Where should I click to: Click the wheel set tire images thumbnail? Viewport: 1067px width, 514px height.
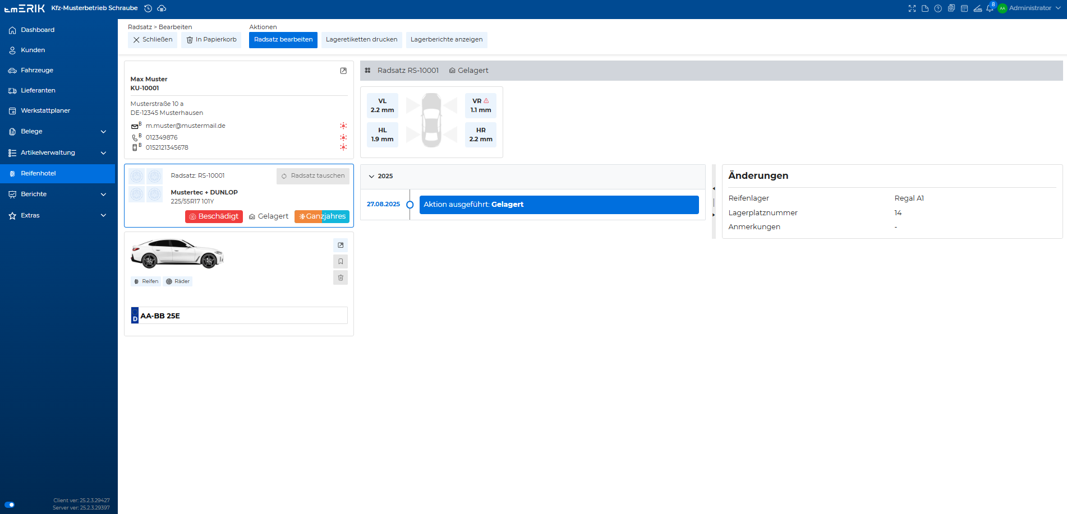pos(146,185)
